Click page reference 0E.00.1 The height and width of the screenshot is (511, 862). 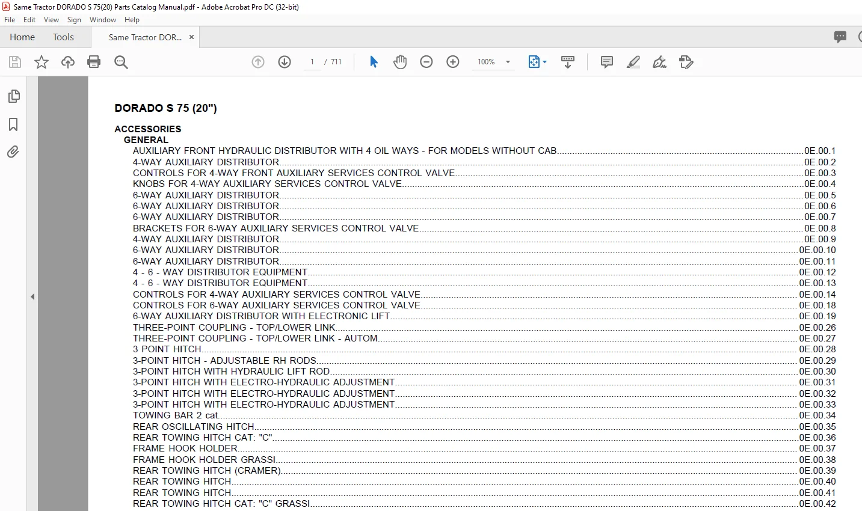[820, 151]
